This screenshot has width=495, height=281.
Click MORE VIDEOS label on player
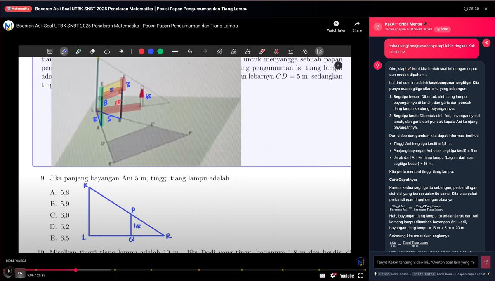coord(16,260)
